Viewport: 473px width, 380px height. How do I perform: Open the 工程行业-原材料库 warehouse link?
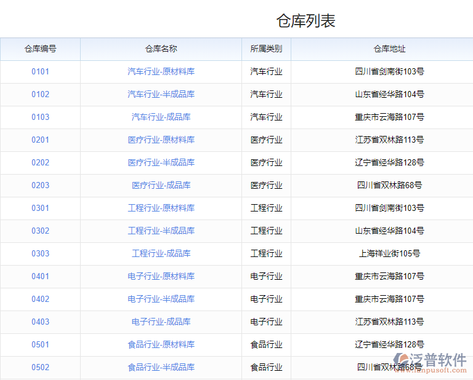pyautogui.click(x=161, y=208)
